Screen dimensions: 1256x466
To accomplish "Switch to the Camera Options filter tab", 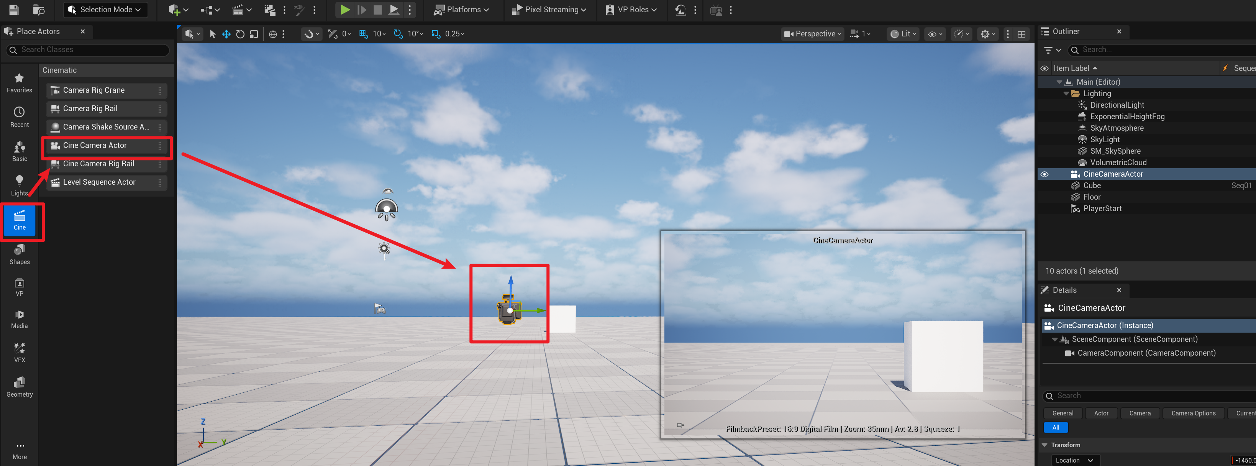I will coord(1193,413).
